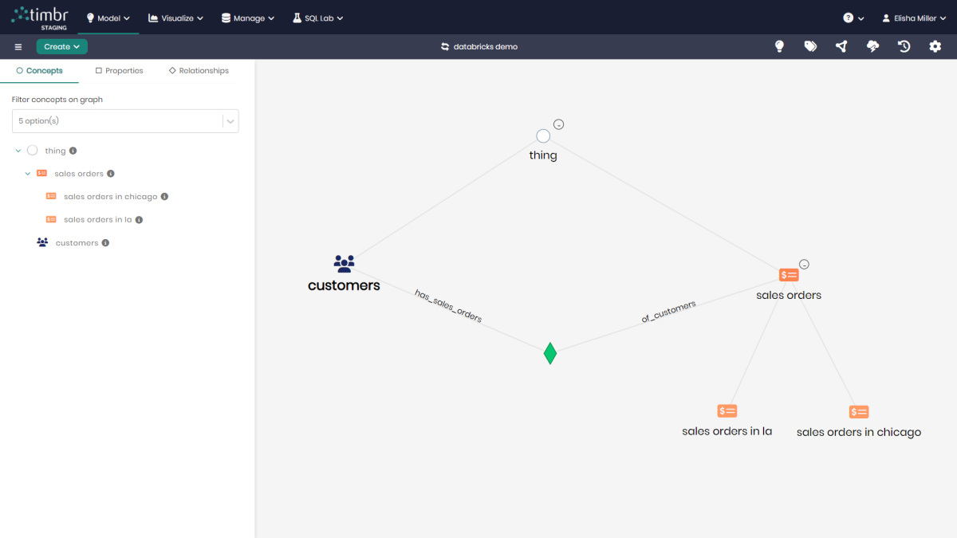Click the lightbulb icon in right toolbar

tap(779, 47)
